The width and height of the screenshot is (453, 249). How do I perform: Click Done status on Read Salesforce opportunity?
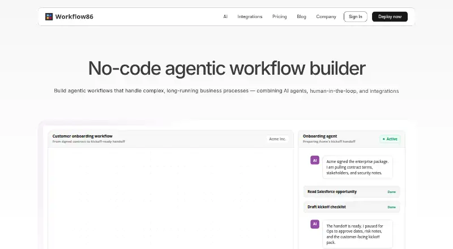[x=391, y=192]
